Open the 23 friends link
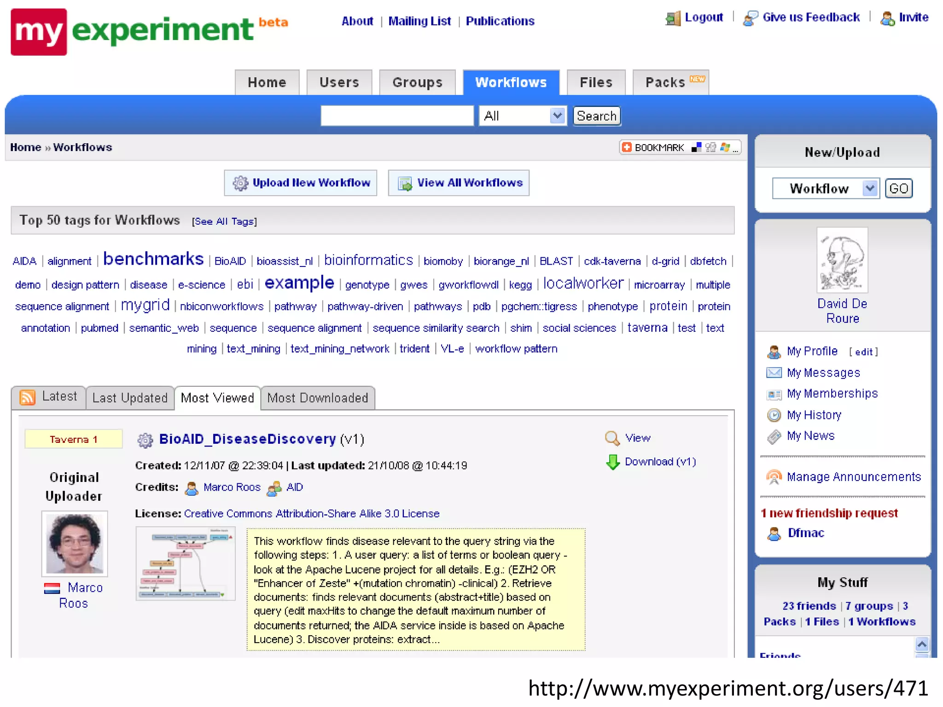Screen dimensions: 943x707 pos(809,606)
